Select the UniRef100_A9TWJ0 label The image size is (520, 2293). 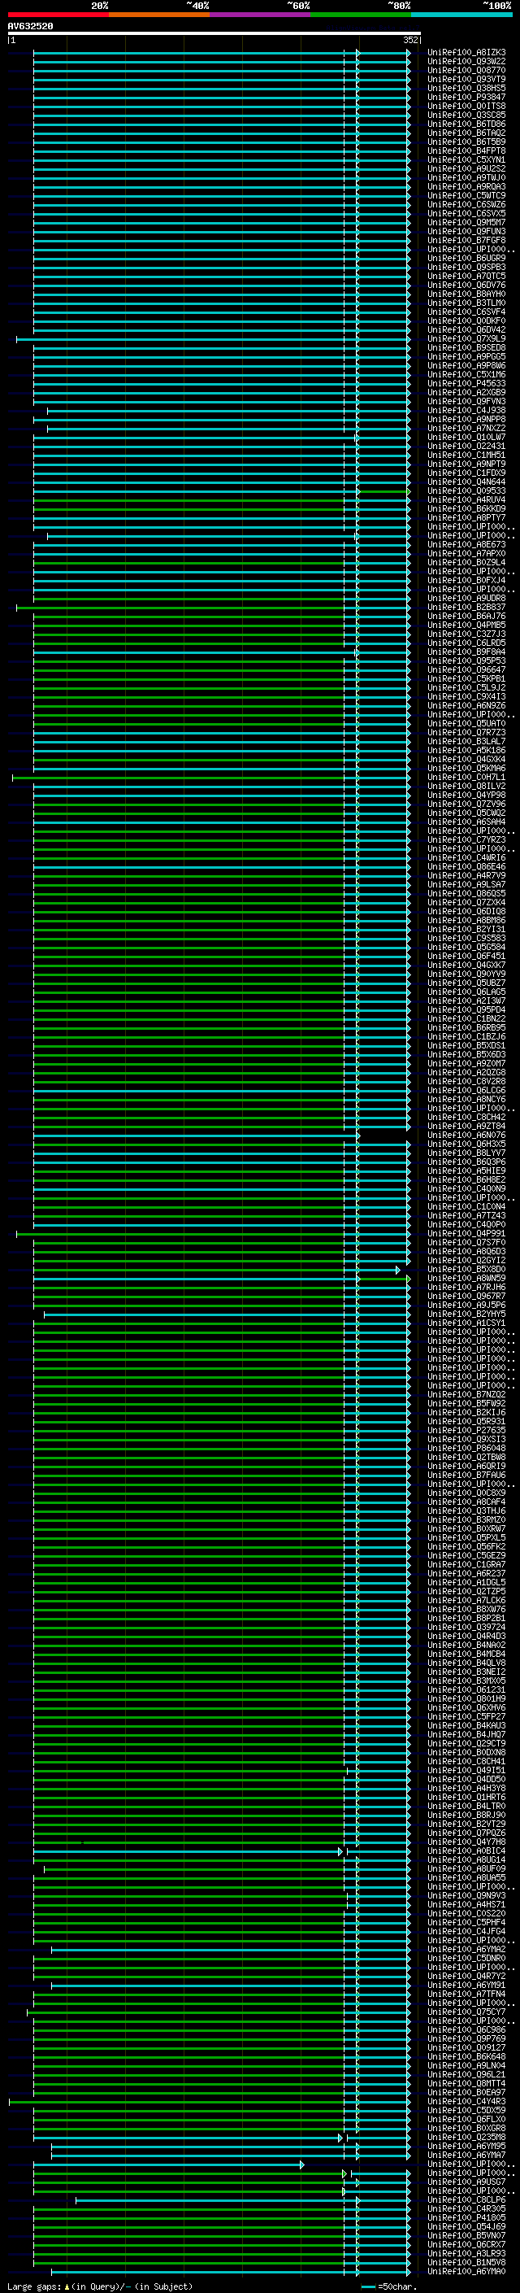click(466, 178)
